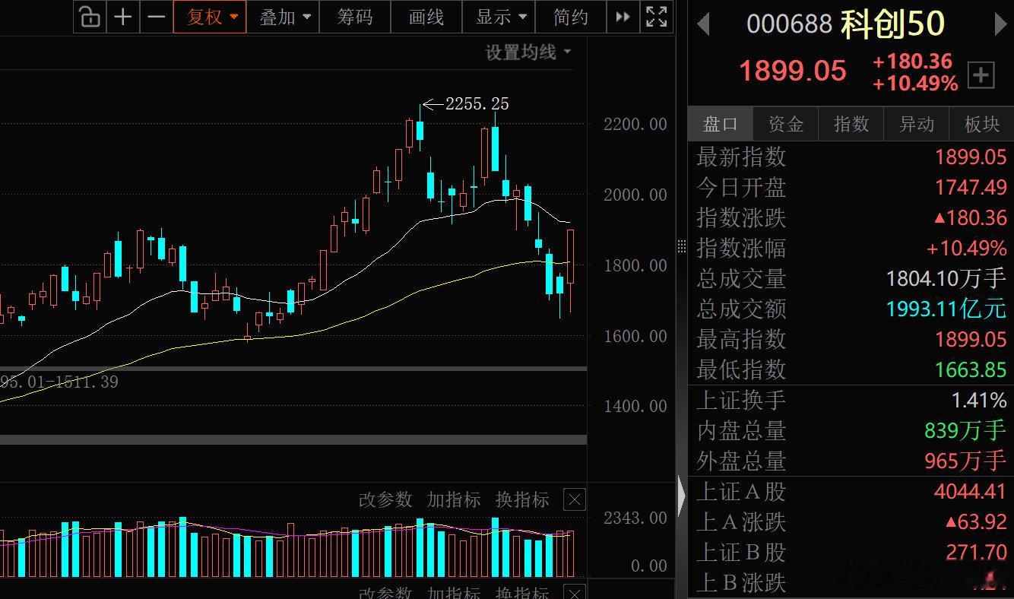Click the 筹码 toolbar button
Screen dimensions: 1014x599
click(354, 17)
